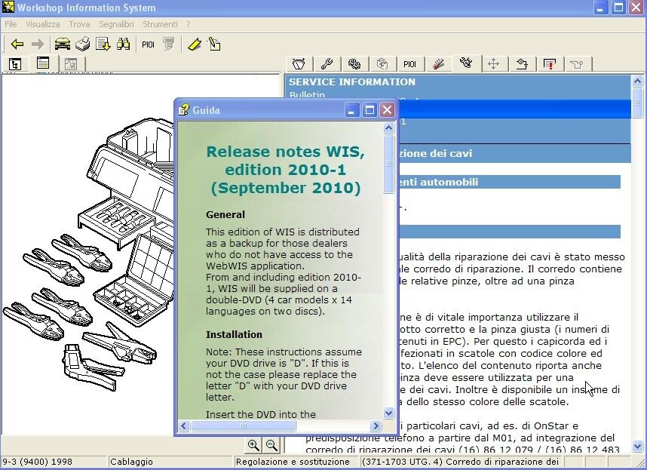Click the Guida vertical scrollbar thumb

(x=388, y=164)
